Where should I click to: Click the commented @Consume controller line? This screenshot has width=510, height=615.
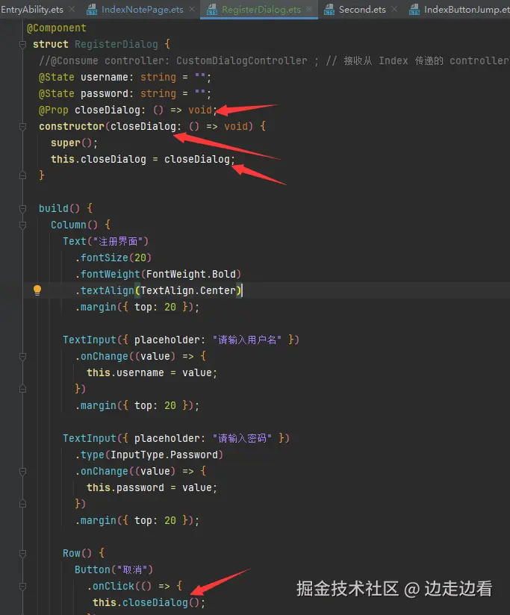pyautogui.click(x=273, y=60)
